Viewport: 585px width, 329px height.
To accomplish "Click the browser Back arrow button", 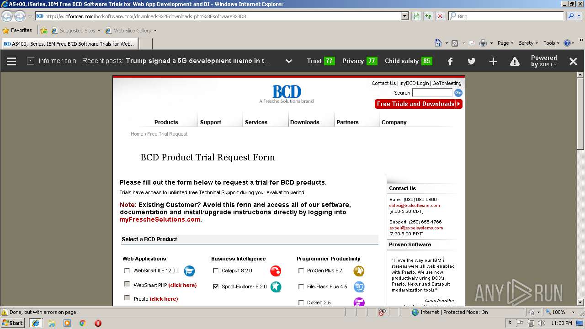I will click(x=7, y=16).
